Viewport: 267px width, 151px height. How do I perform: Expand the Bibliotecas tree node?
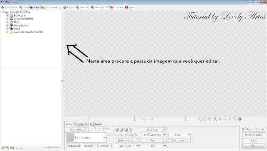click(8, 15)
